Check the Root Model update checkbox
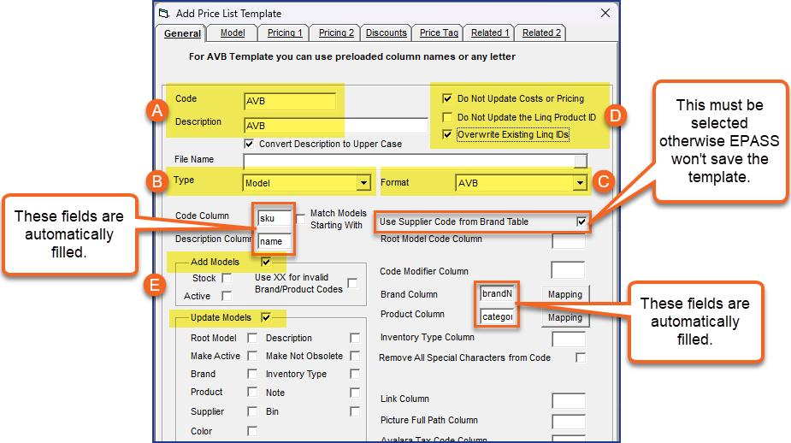This screenshot has height=443, width=791. pos(252,338)
